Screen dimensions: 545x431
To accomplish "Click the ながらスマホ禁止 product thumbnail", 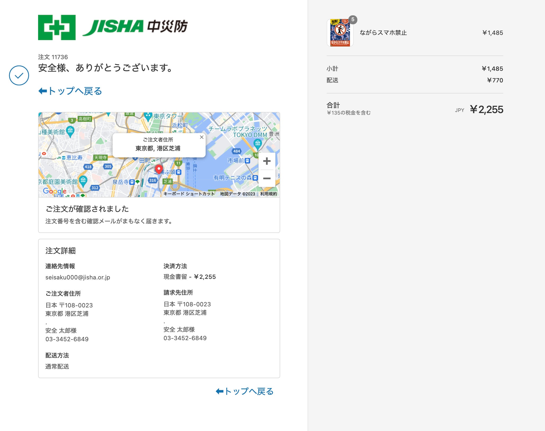I will click(x=340, y=33).
